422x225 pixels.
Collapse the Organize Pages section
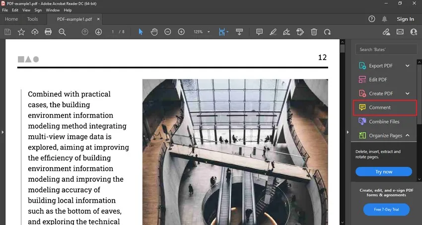click(408, 136)
